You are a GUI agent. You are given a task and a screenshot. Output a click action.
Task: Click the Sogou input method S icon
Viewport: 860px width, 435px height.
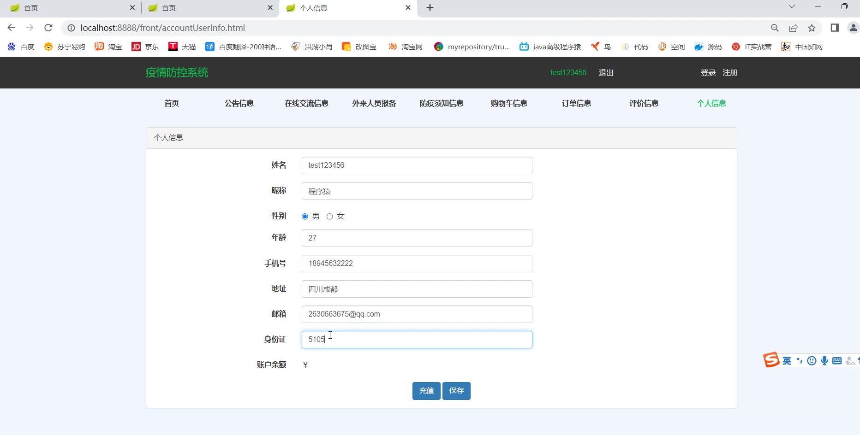tap(771, 360)
